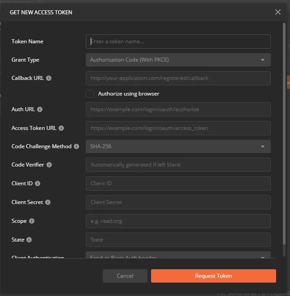Click the Access Token URL info icon

tap(61, 128)
